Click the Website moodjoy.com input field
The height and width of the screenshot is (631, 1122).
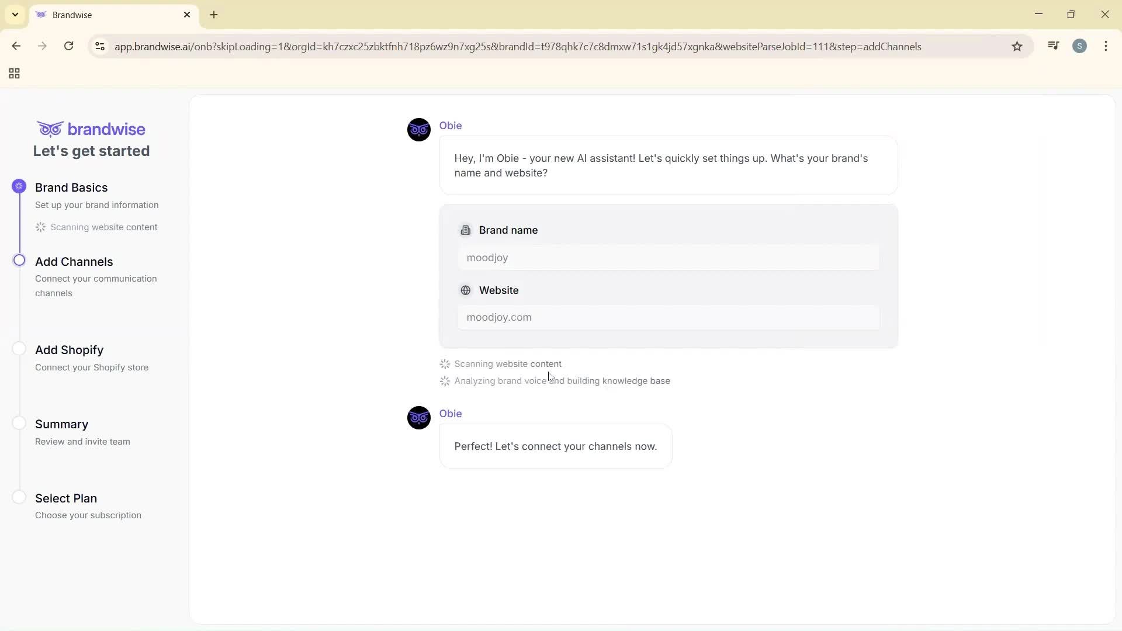(x=669, y=317)
